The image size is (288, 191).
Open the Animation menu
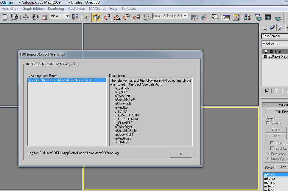(10, 9)
